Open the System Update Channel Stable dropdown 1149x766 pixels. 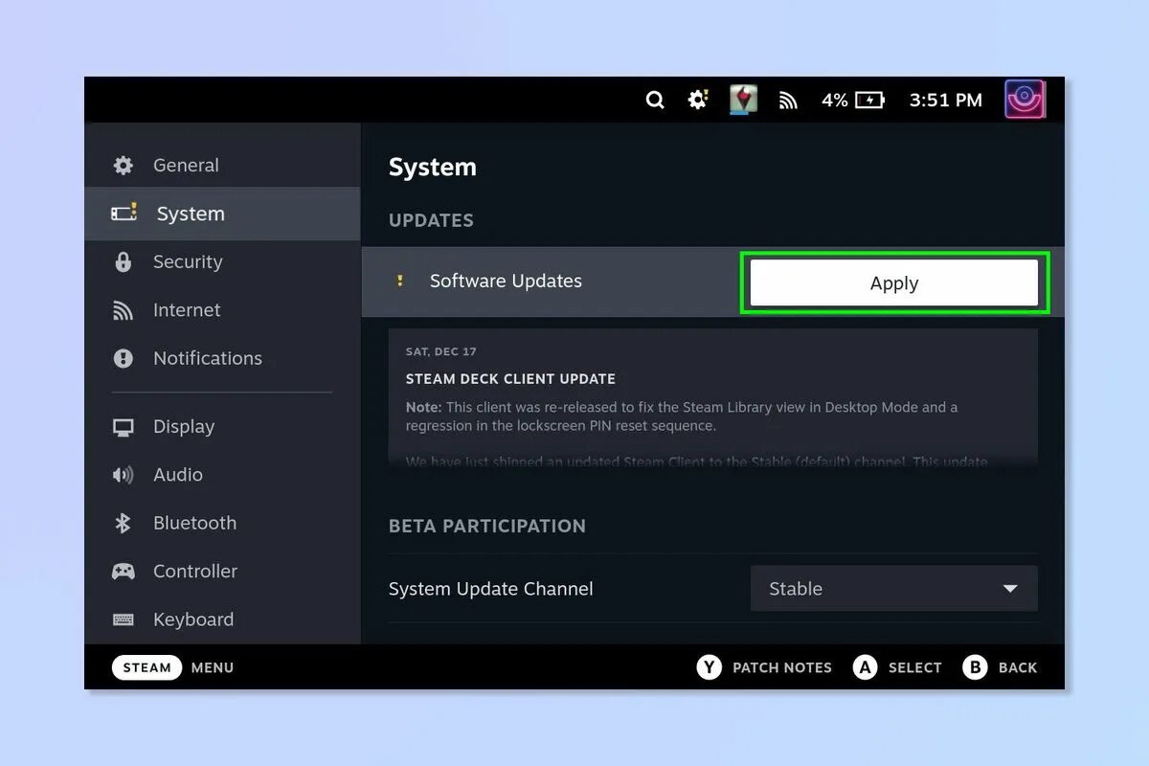tap(894, 589)
